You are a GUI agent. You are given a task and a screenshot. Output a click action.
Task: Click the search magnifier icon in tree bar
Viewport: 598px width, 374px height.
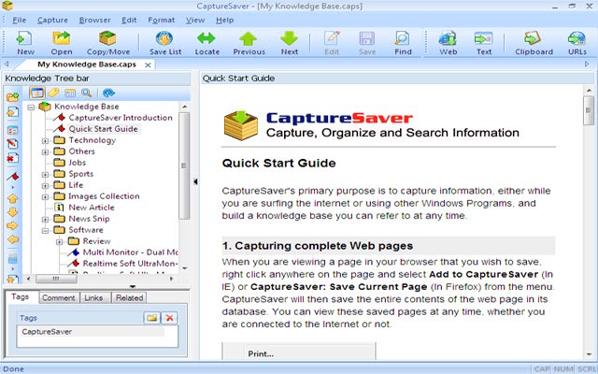point(87,93)
